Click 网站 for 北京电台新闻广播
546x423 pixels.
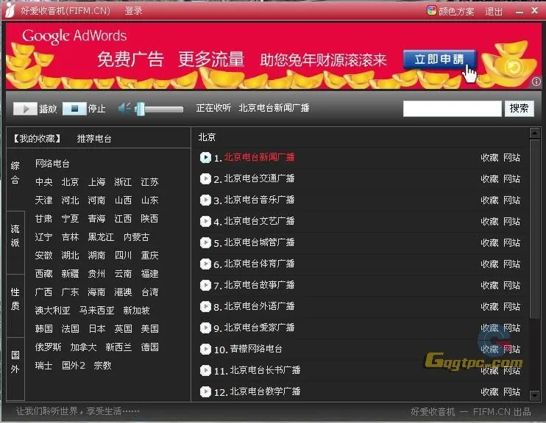coord(511,158)
